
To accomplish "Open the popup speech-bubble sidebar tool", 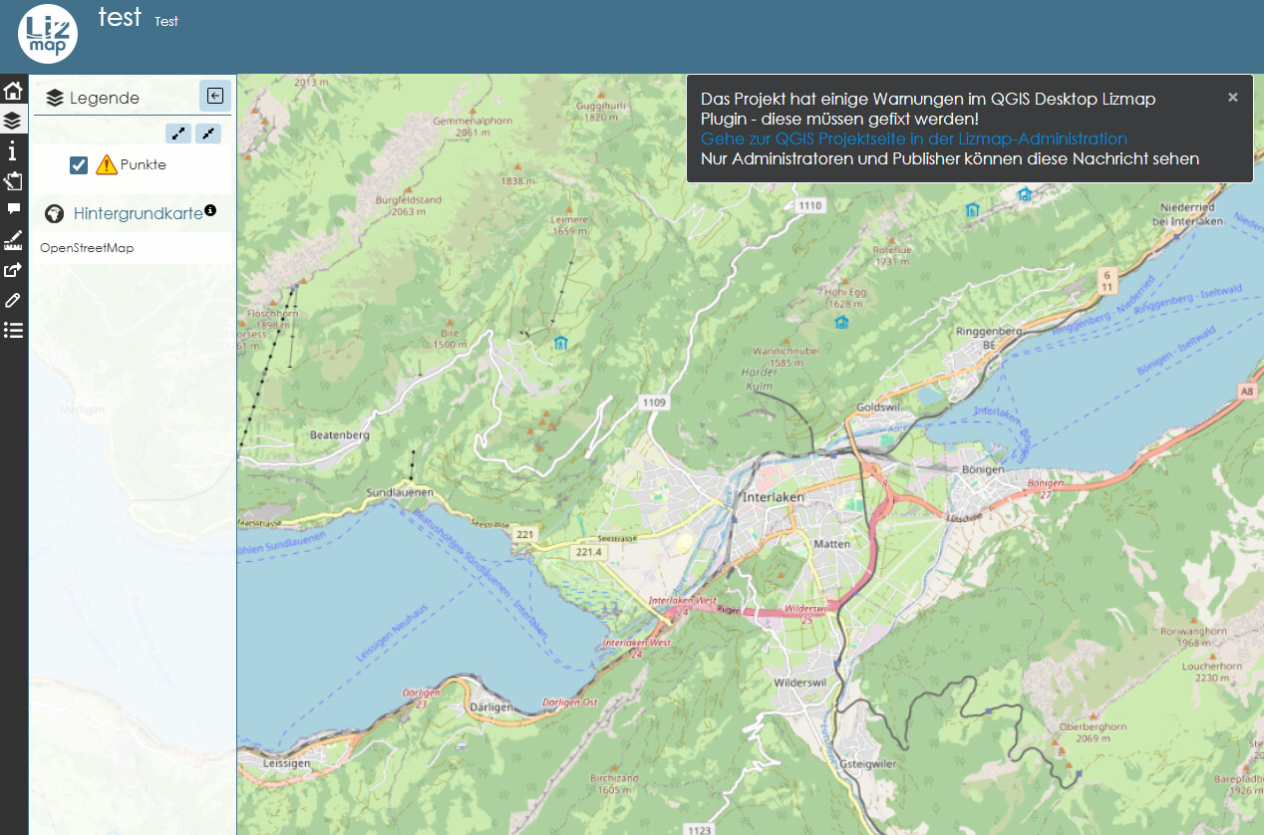I will [x=13, y=209].
